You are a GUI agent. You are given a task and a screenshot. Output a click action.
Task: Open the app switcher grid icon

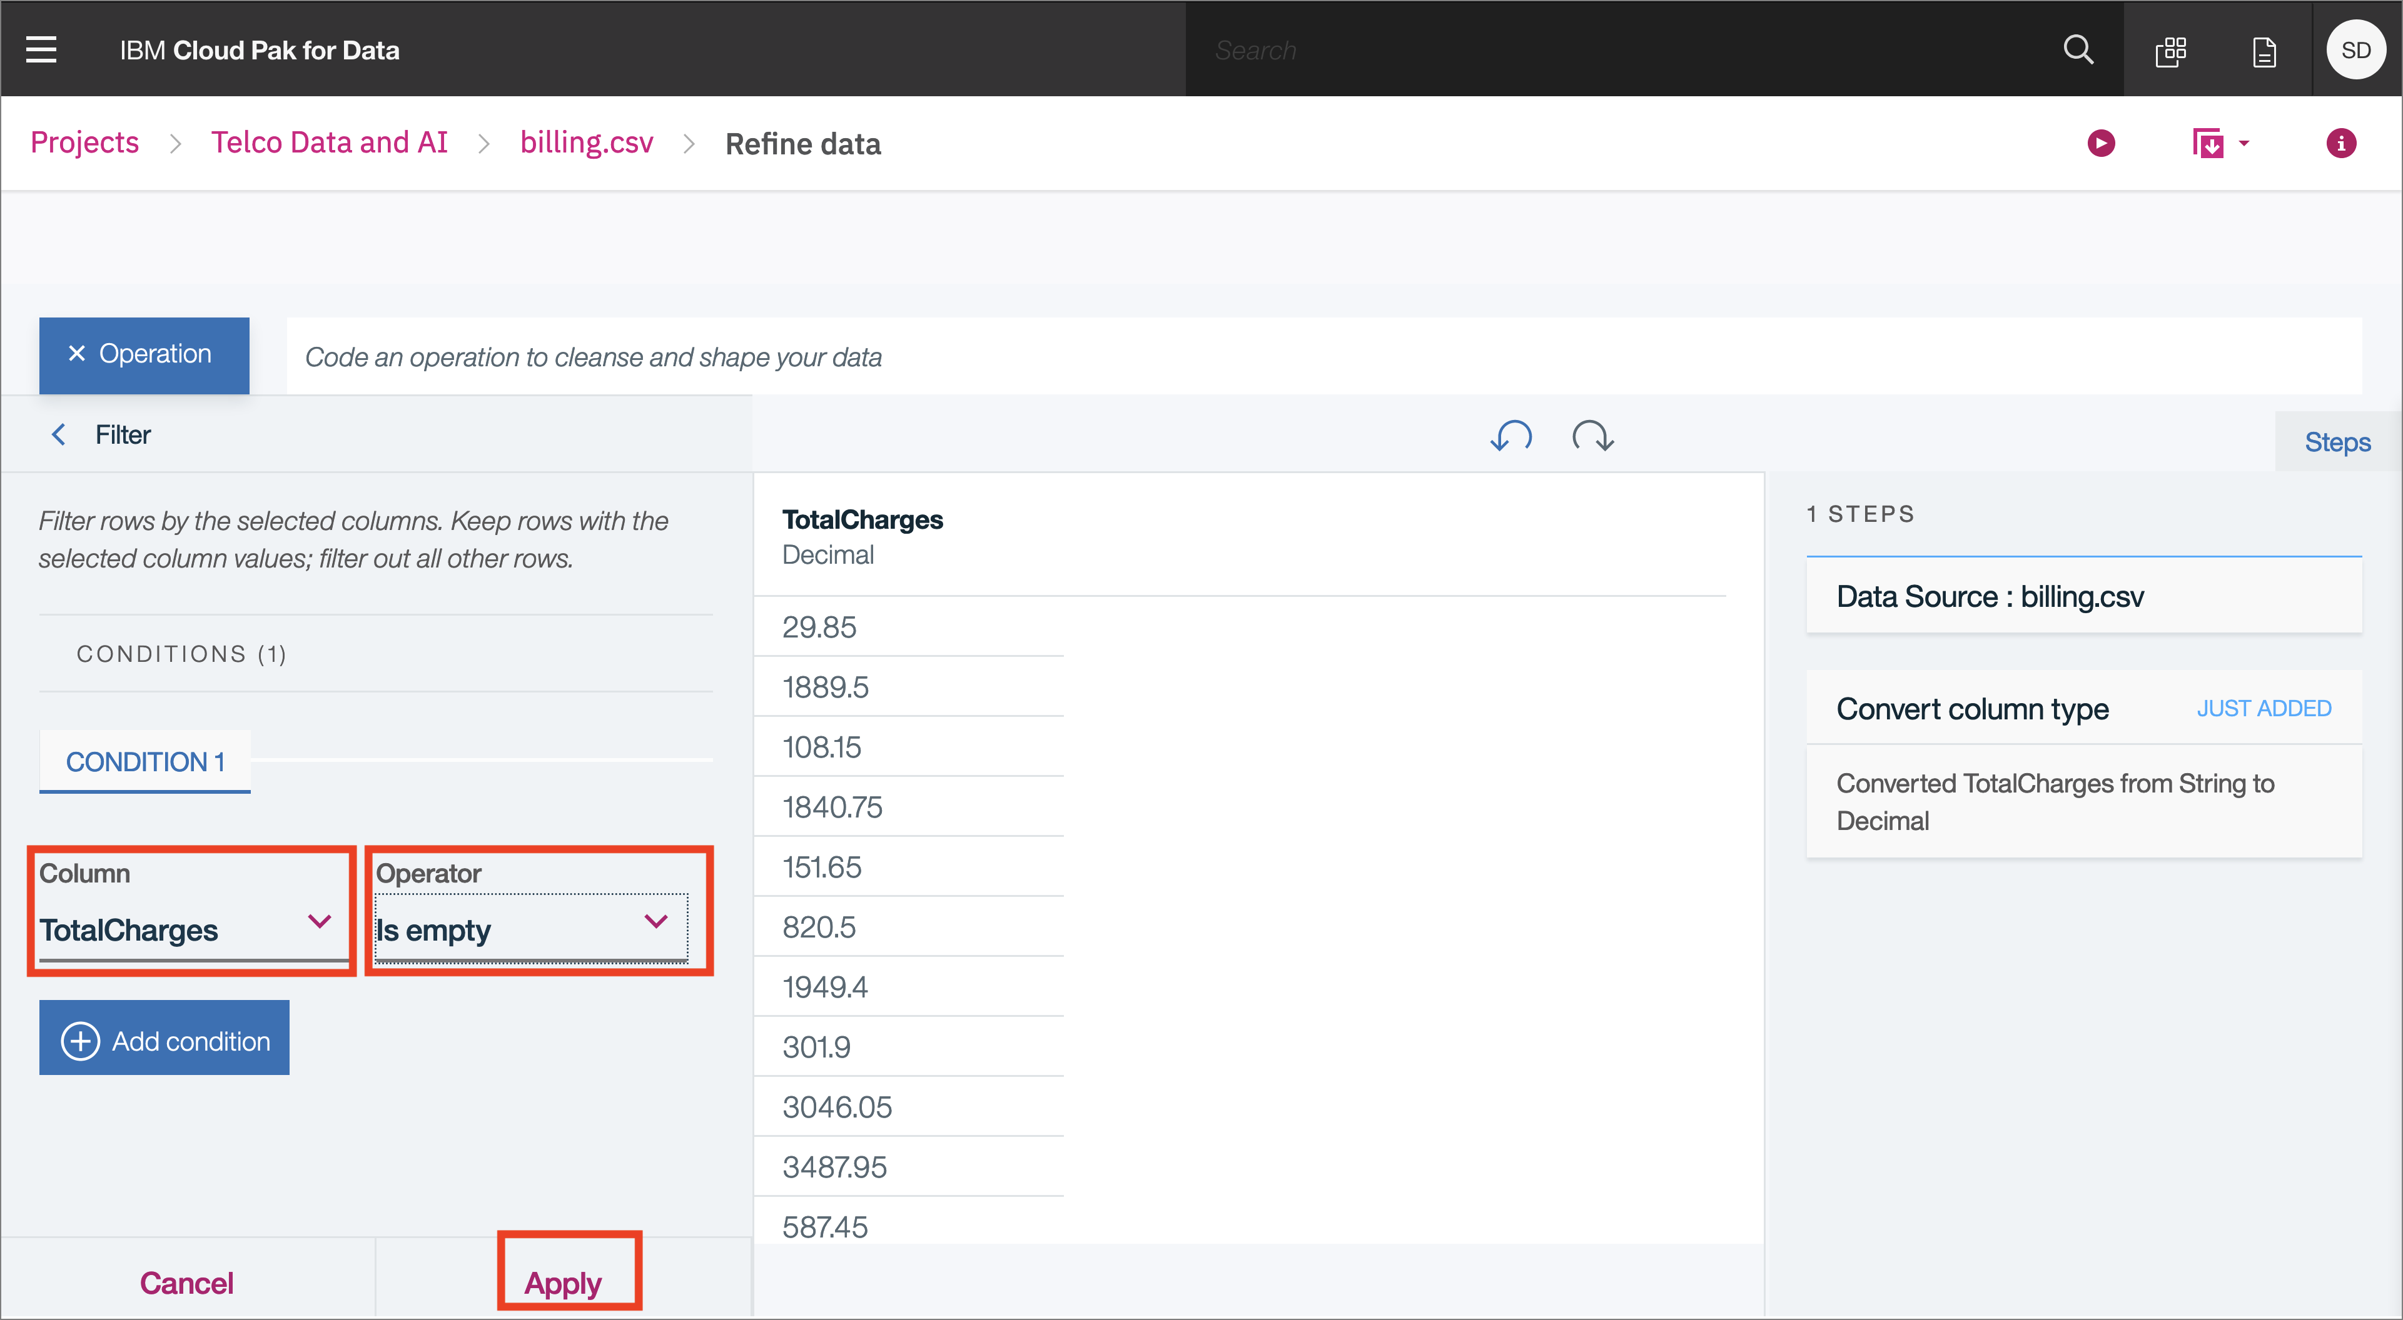pyautogui.click(x=2171, y=51)
